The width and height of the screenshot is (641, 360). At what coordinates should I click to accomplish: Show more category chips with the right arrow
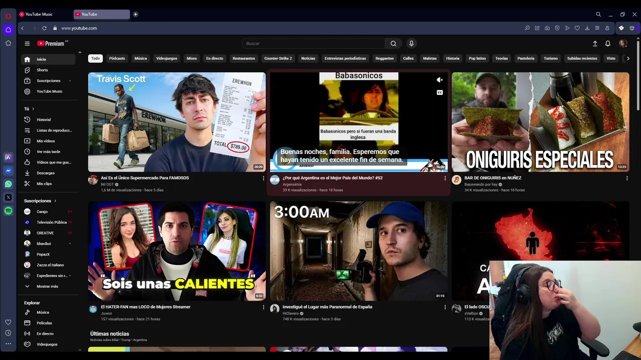[628, 58]
